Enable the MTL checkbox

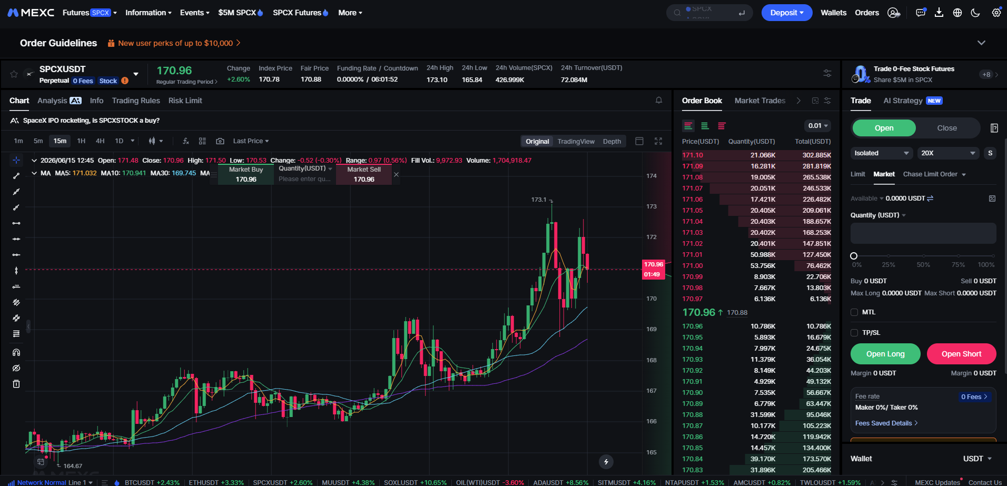[x=854, y=312]
